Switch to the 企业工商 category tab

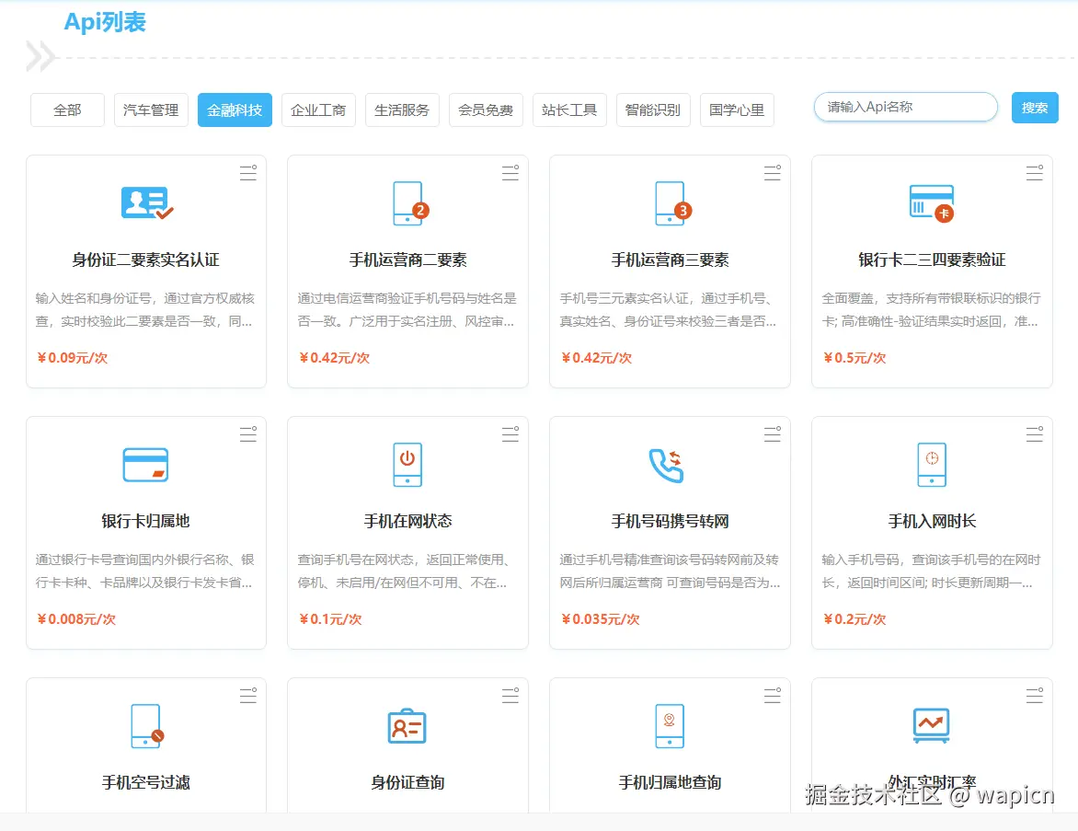(318, 108)
